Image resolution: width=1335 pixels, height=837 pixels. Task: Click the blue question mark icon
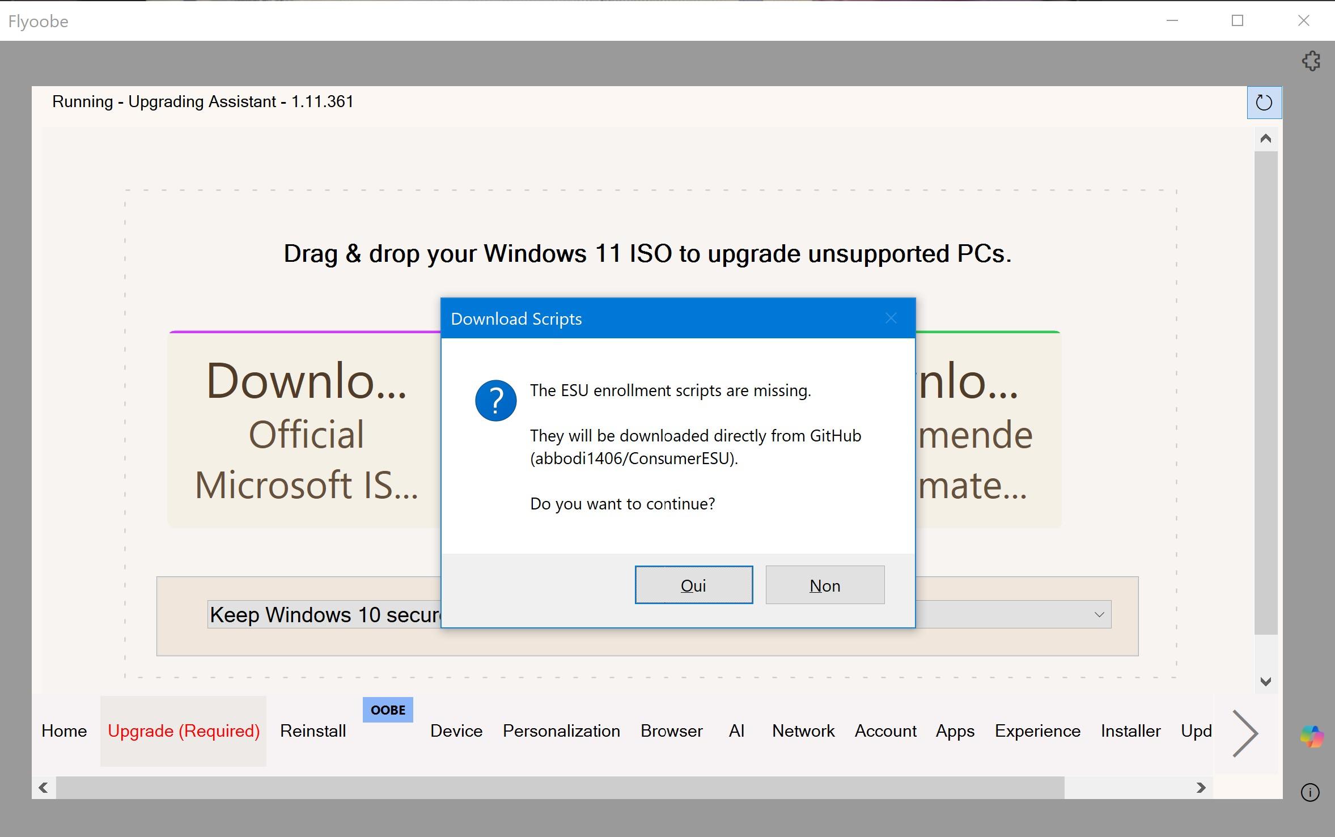point(495,401)
